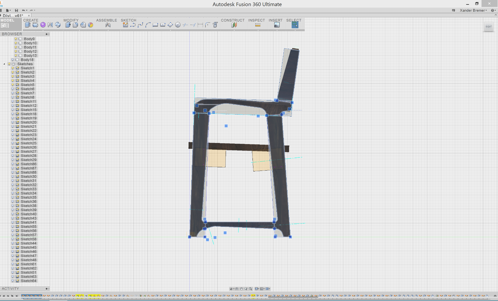Image resolution: width=498 pixels, height=301 pixels.
Task: Open the Appearance color wheel tool
Action: (x=90, y=25)
